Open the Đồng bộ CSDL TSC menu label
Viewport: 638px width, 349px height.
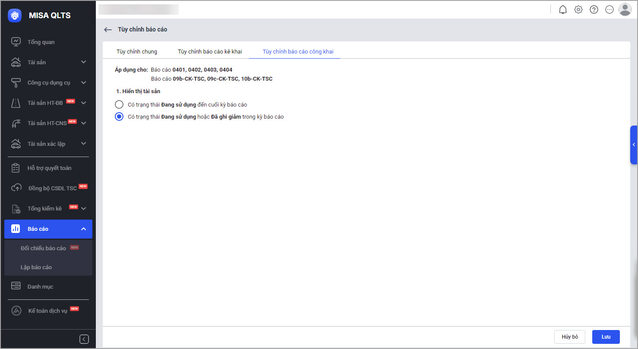point(52,188)
